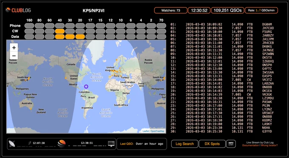Click the orange map marker in western United States
Viewport: 289px width, 158px height.
[x=66, y=78]
